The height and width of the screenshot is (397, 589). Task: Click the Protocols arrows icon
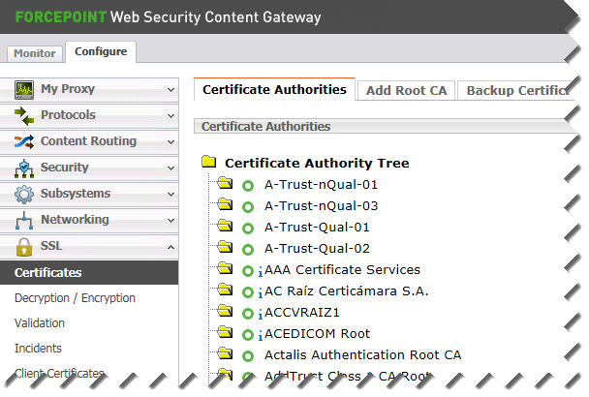pos(24,115)
